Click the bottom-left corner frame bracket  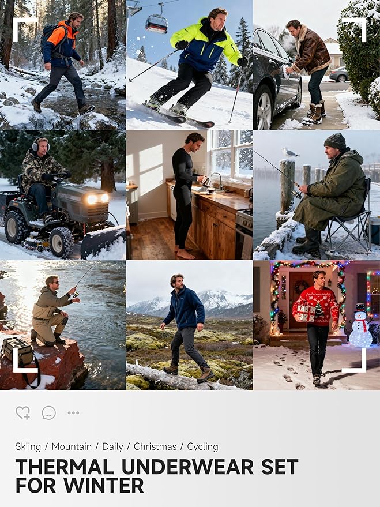coord(25,360)
